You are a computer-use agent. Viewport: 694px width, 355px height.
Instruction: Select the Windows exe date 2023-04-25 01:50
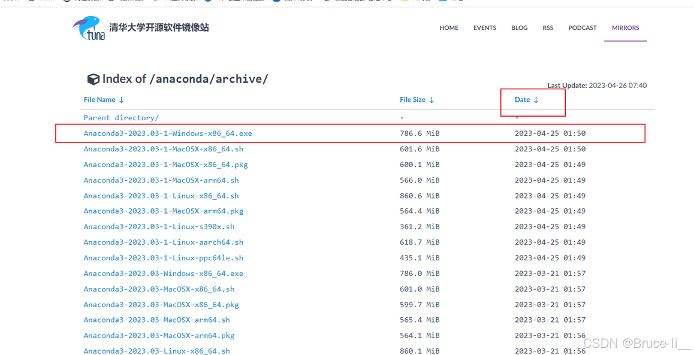pyautogui.click(x=550, y=133)
